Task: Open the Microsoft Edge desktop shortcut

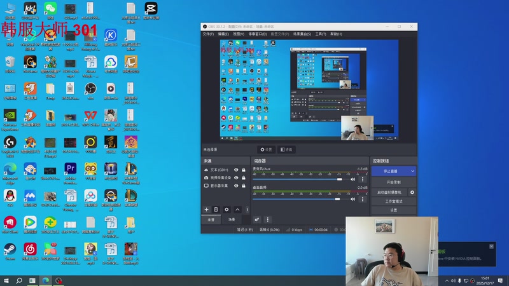Action: tap(10, 174)
